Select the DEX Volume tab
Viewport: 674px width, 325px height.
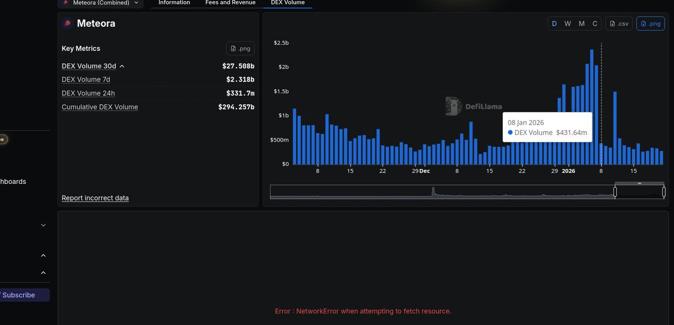288,3
